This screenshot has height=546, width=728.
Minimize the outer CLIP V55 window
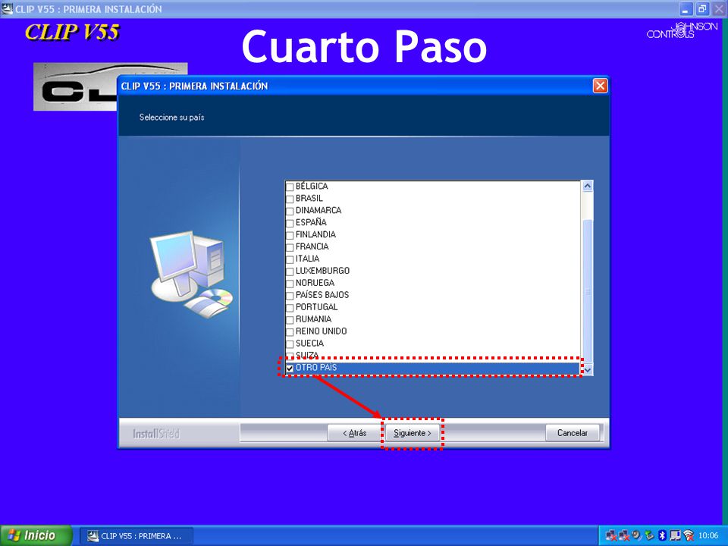click(686, 9)
